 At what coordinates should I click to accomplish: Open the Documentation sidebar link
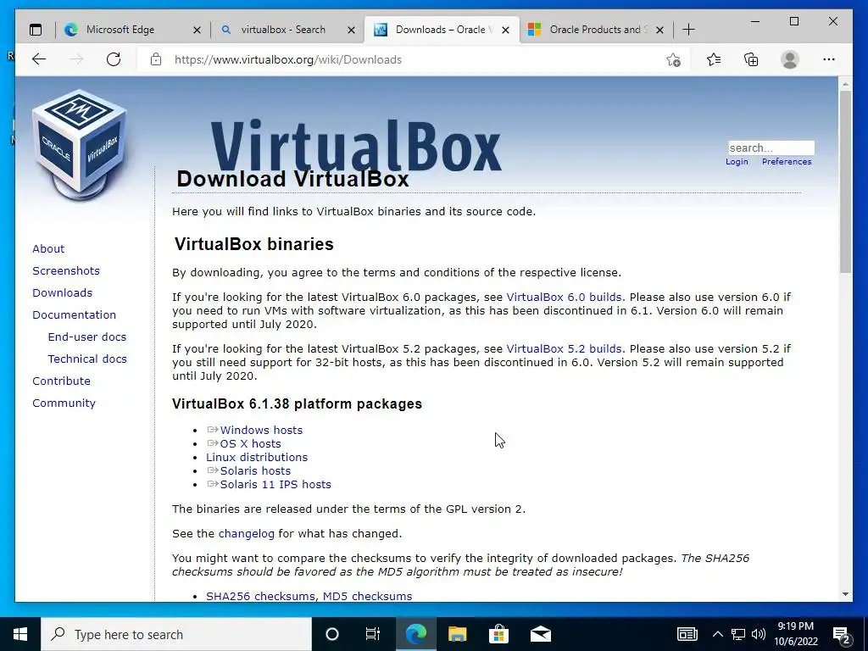tap(75, 315)
